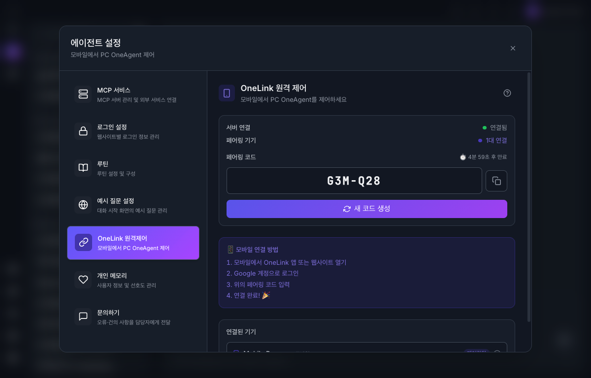Click the settings panel vertical scrollbar

point(529,197)
